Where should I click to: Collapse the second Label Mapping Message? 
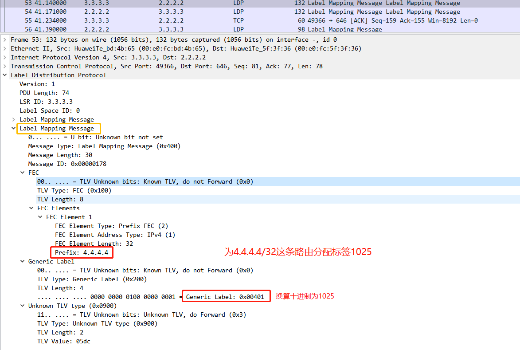coord(14,128)
